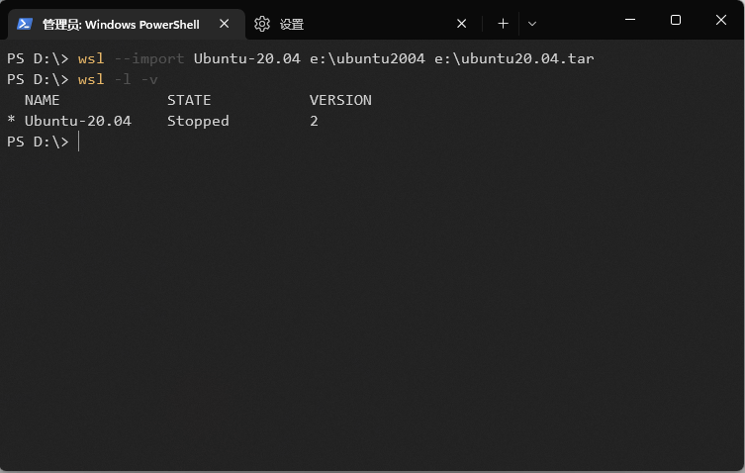Close the Windows PowerShell tab
The height and width of the screenshot is (473, 745).
(225, 24)
